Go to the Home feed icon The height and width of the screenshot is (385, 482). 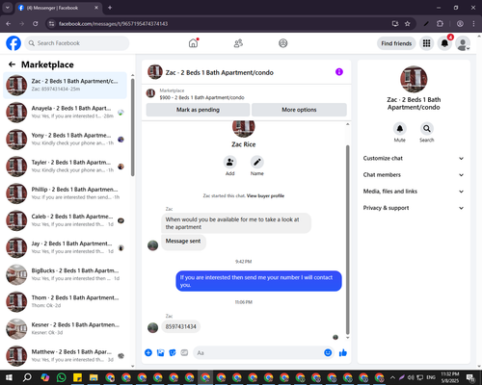click(x=193, y=43)
